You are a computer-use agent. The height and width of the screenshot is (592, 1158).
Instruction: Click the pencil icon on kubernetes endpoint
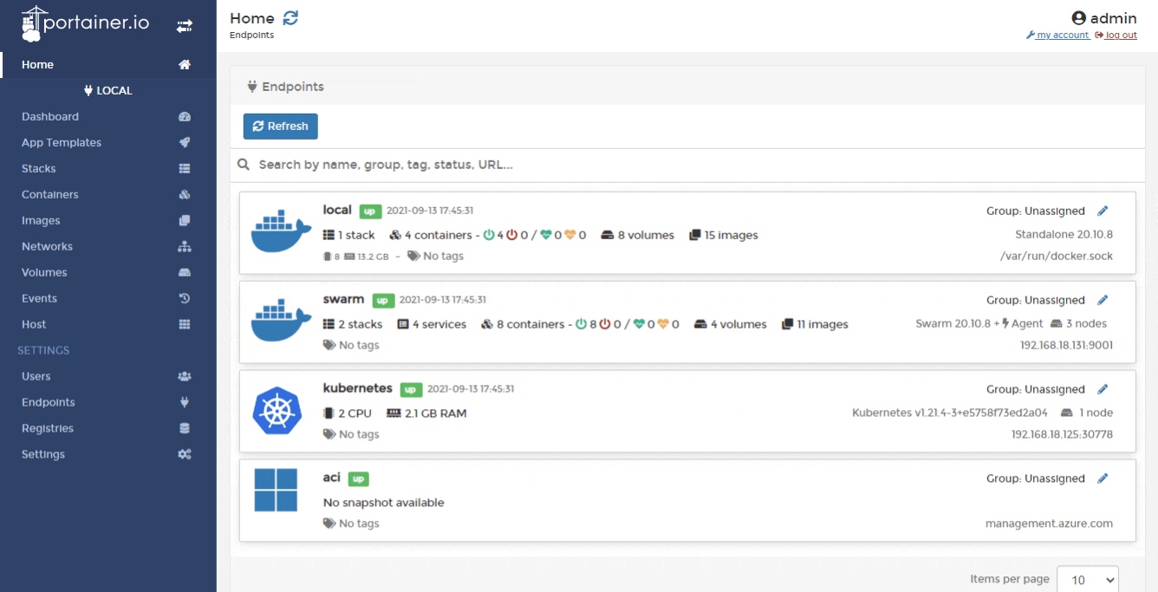point(1103,389)
